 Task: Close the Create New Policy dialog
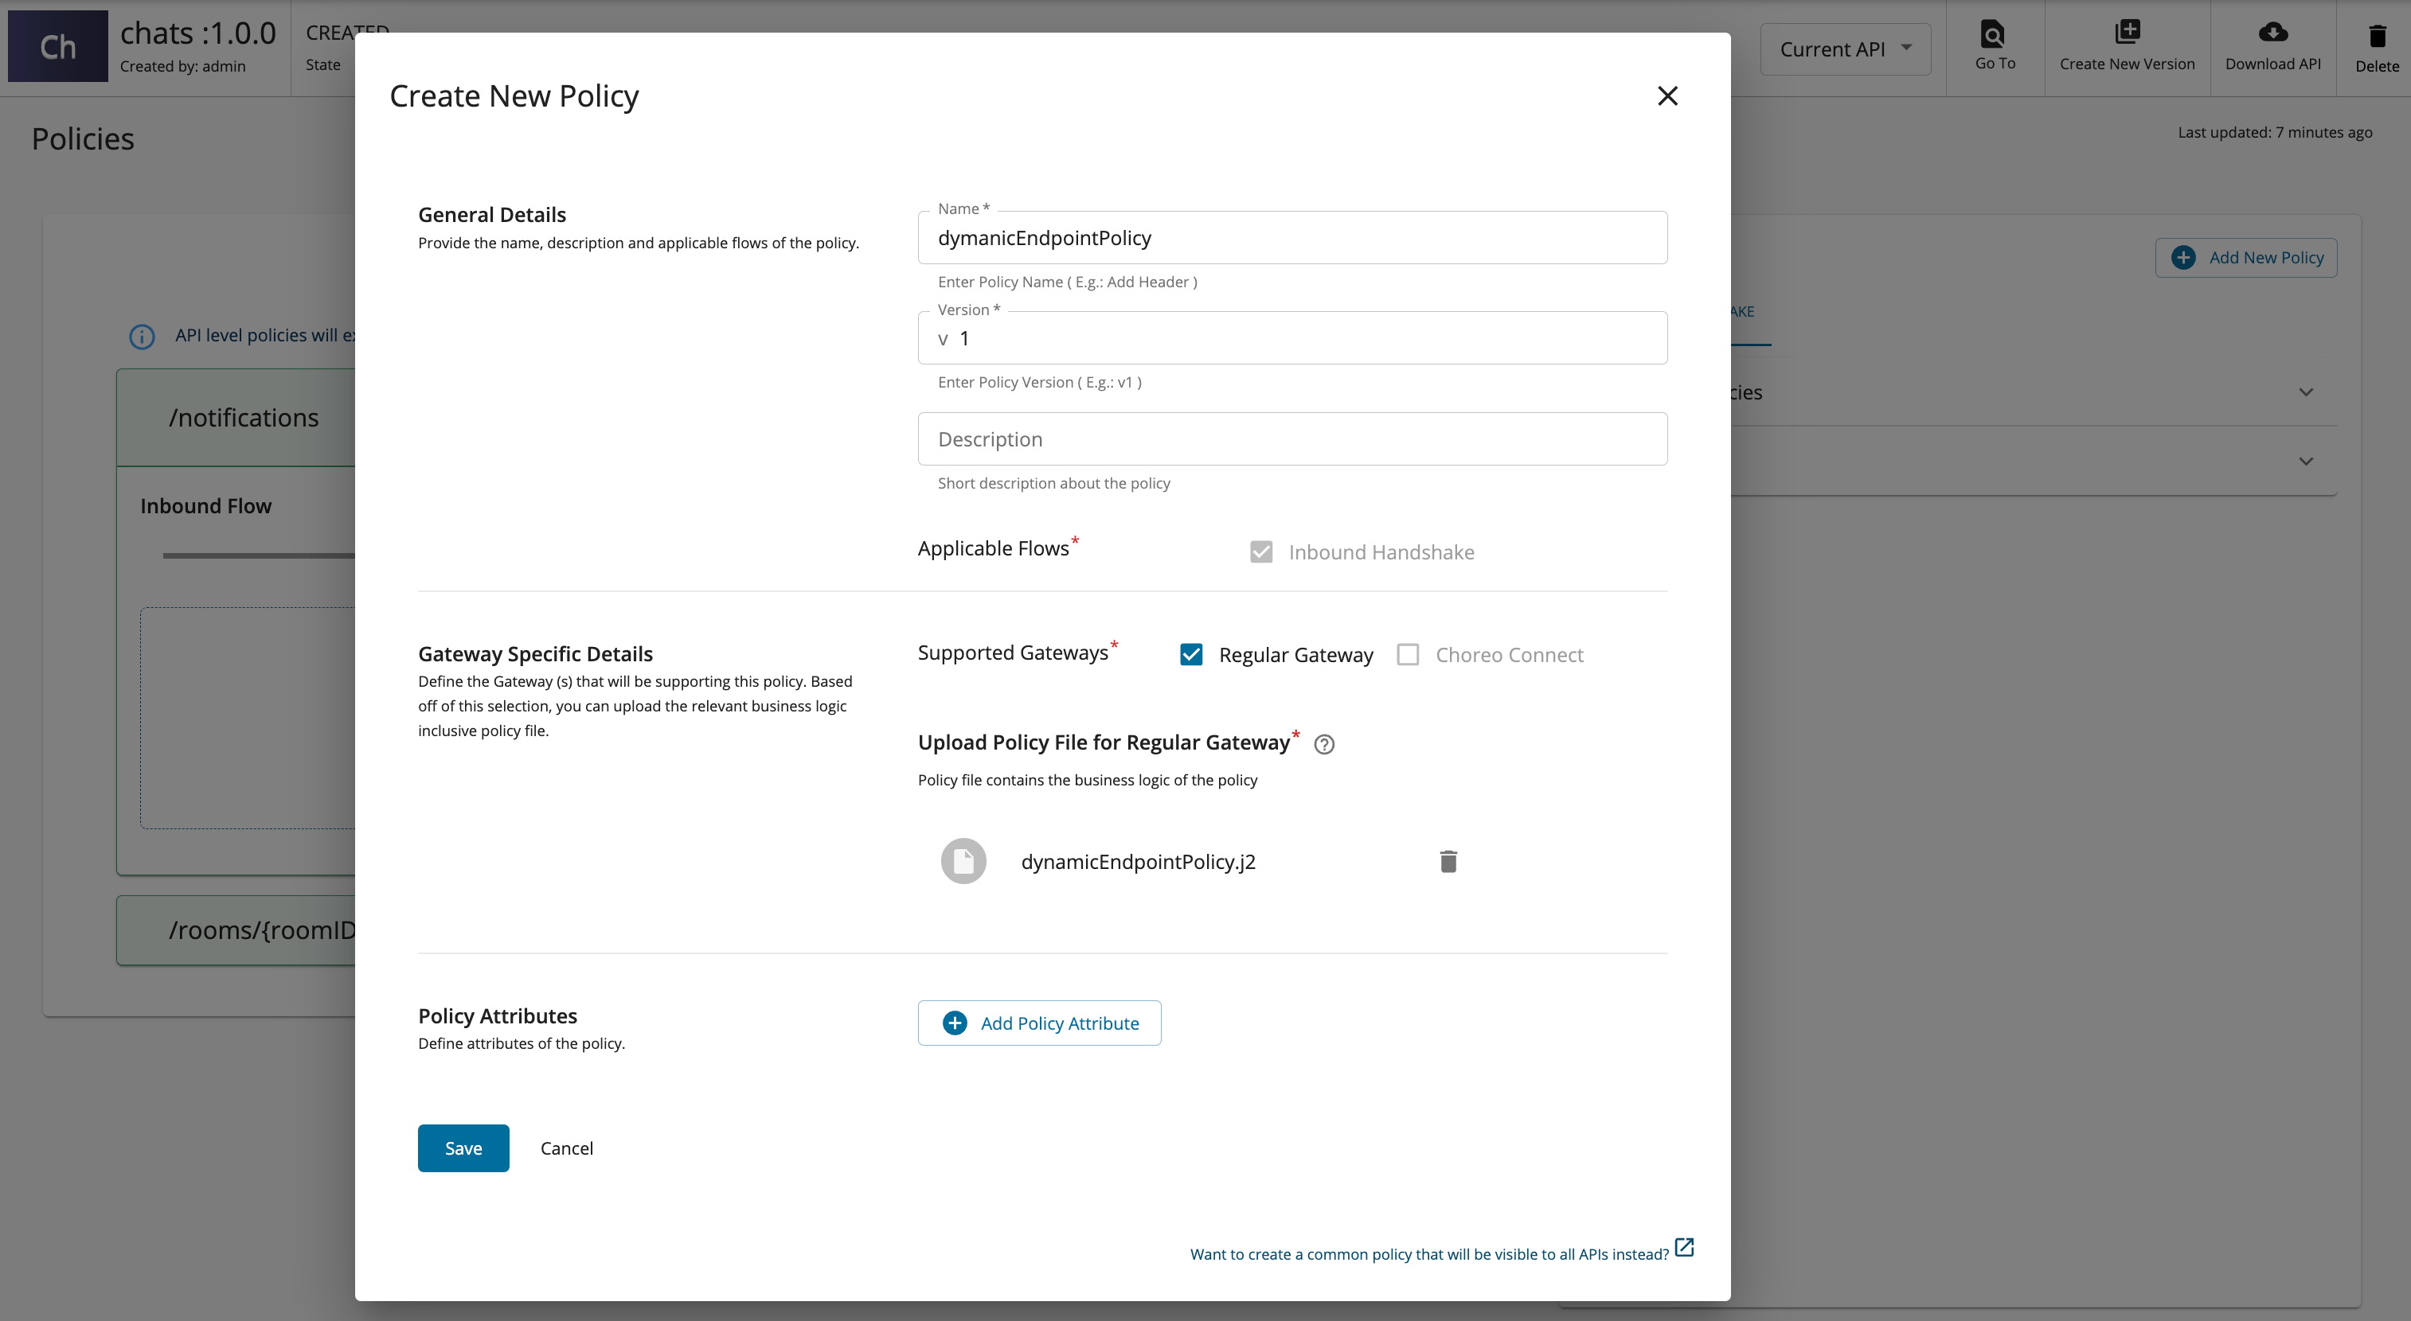1668,95
